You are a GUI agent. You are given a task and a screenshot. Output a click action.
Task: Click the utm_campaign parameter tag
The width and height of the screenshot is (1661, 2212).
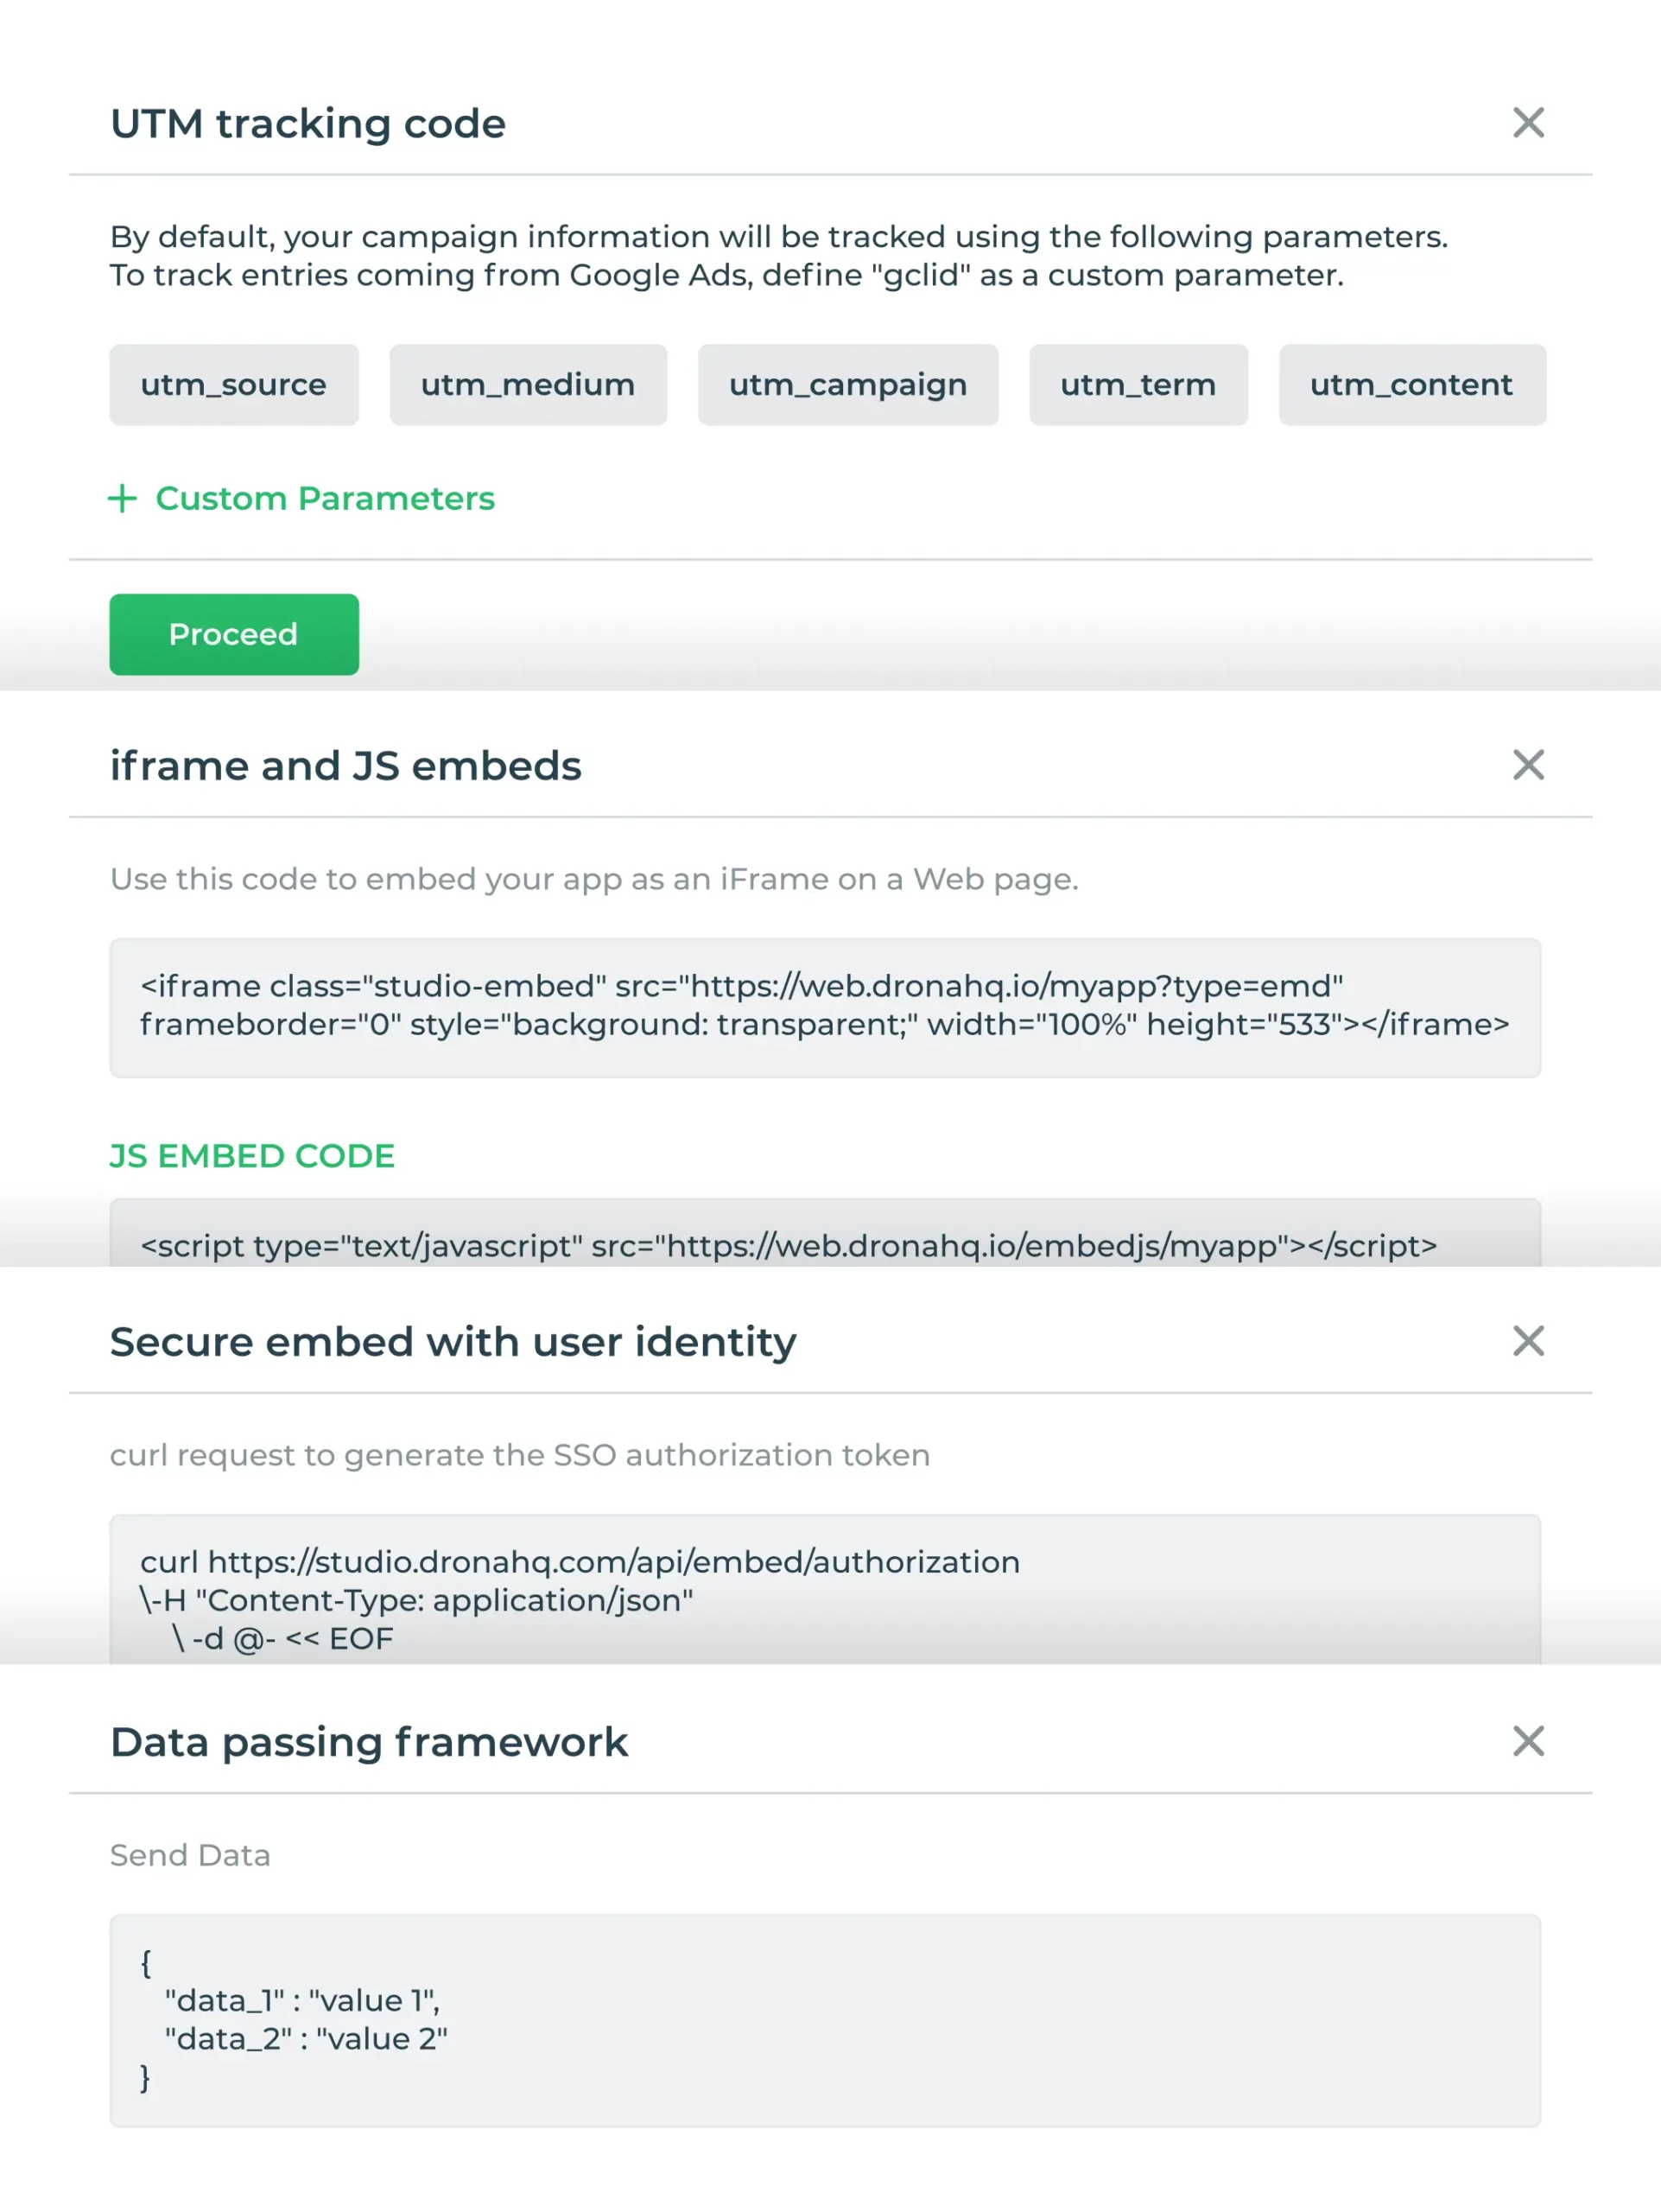click(843, 384)
